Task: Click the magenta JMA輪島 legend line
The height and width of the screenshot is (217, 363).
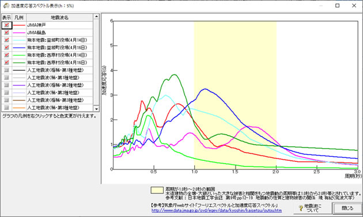Action: point(19,33)
